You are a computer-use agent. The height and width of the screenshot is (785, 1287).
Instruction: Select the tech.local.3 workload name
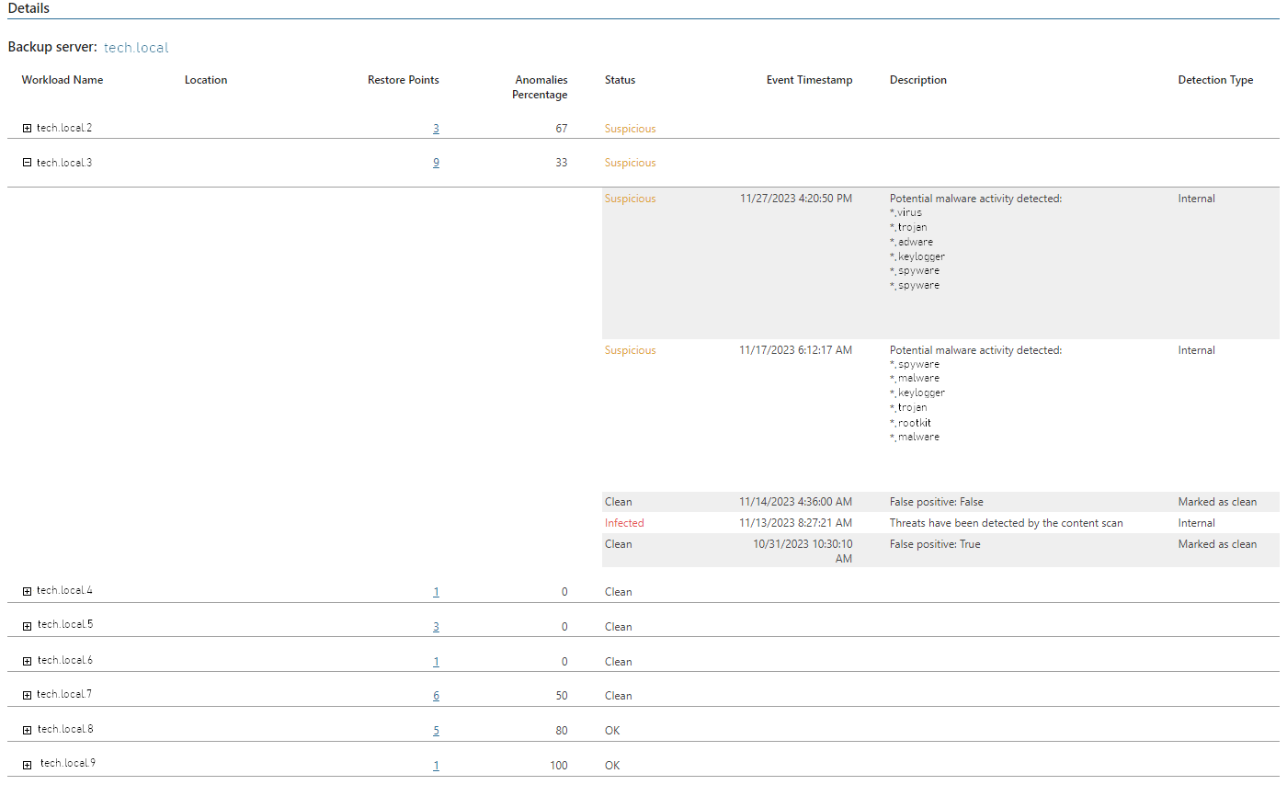64,163
